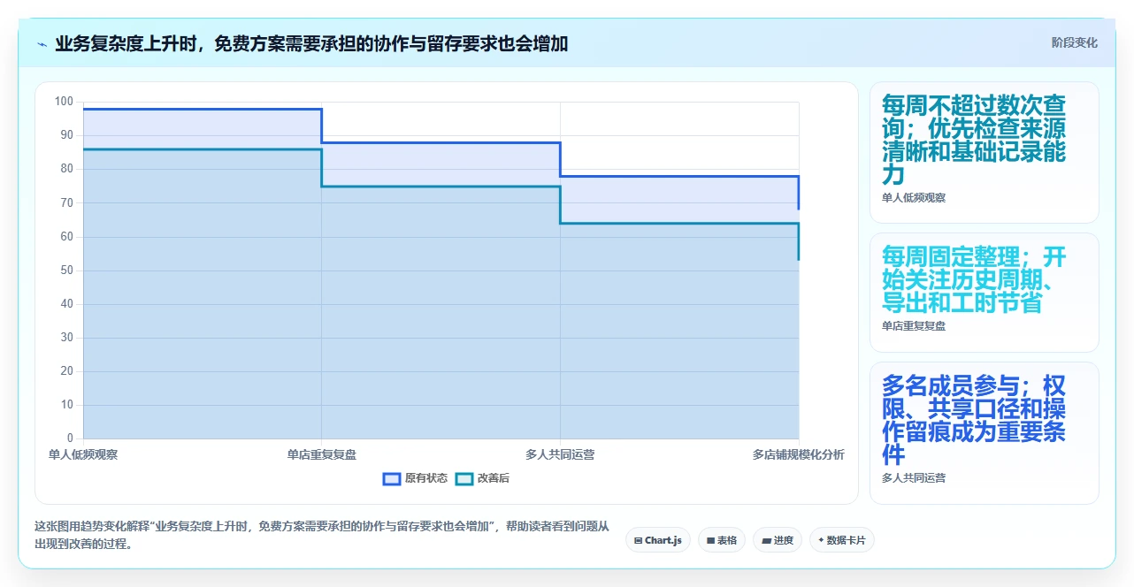
Task: Click the 多人共同运营 x-axis label
Action: [560, 454]
